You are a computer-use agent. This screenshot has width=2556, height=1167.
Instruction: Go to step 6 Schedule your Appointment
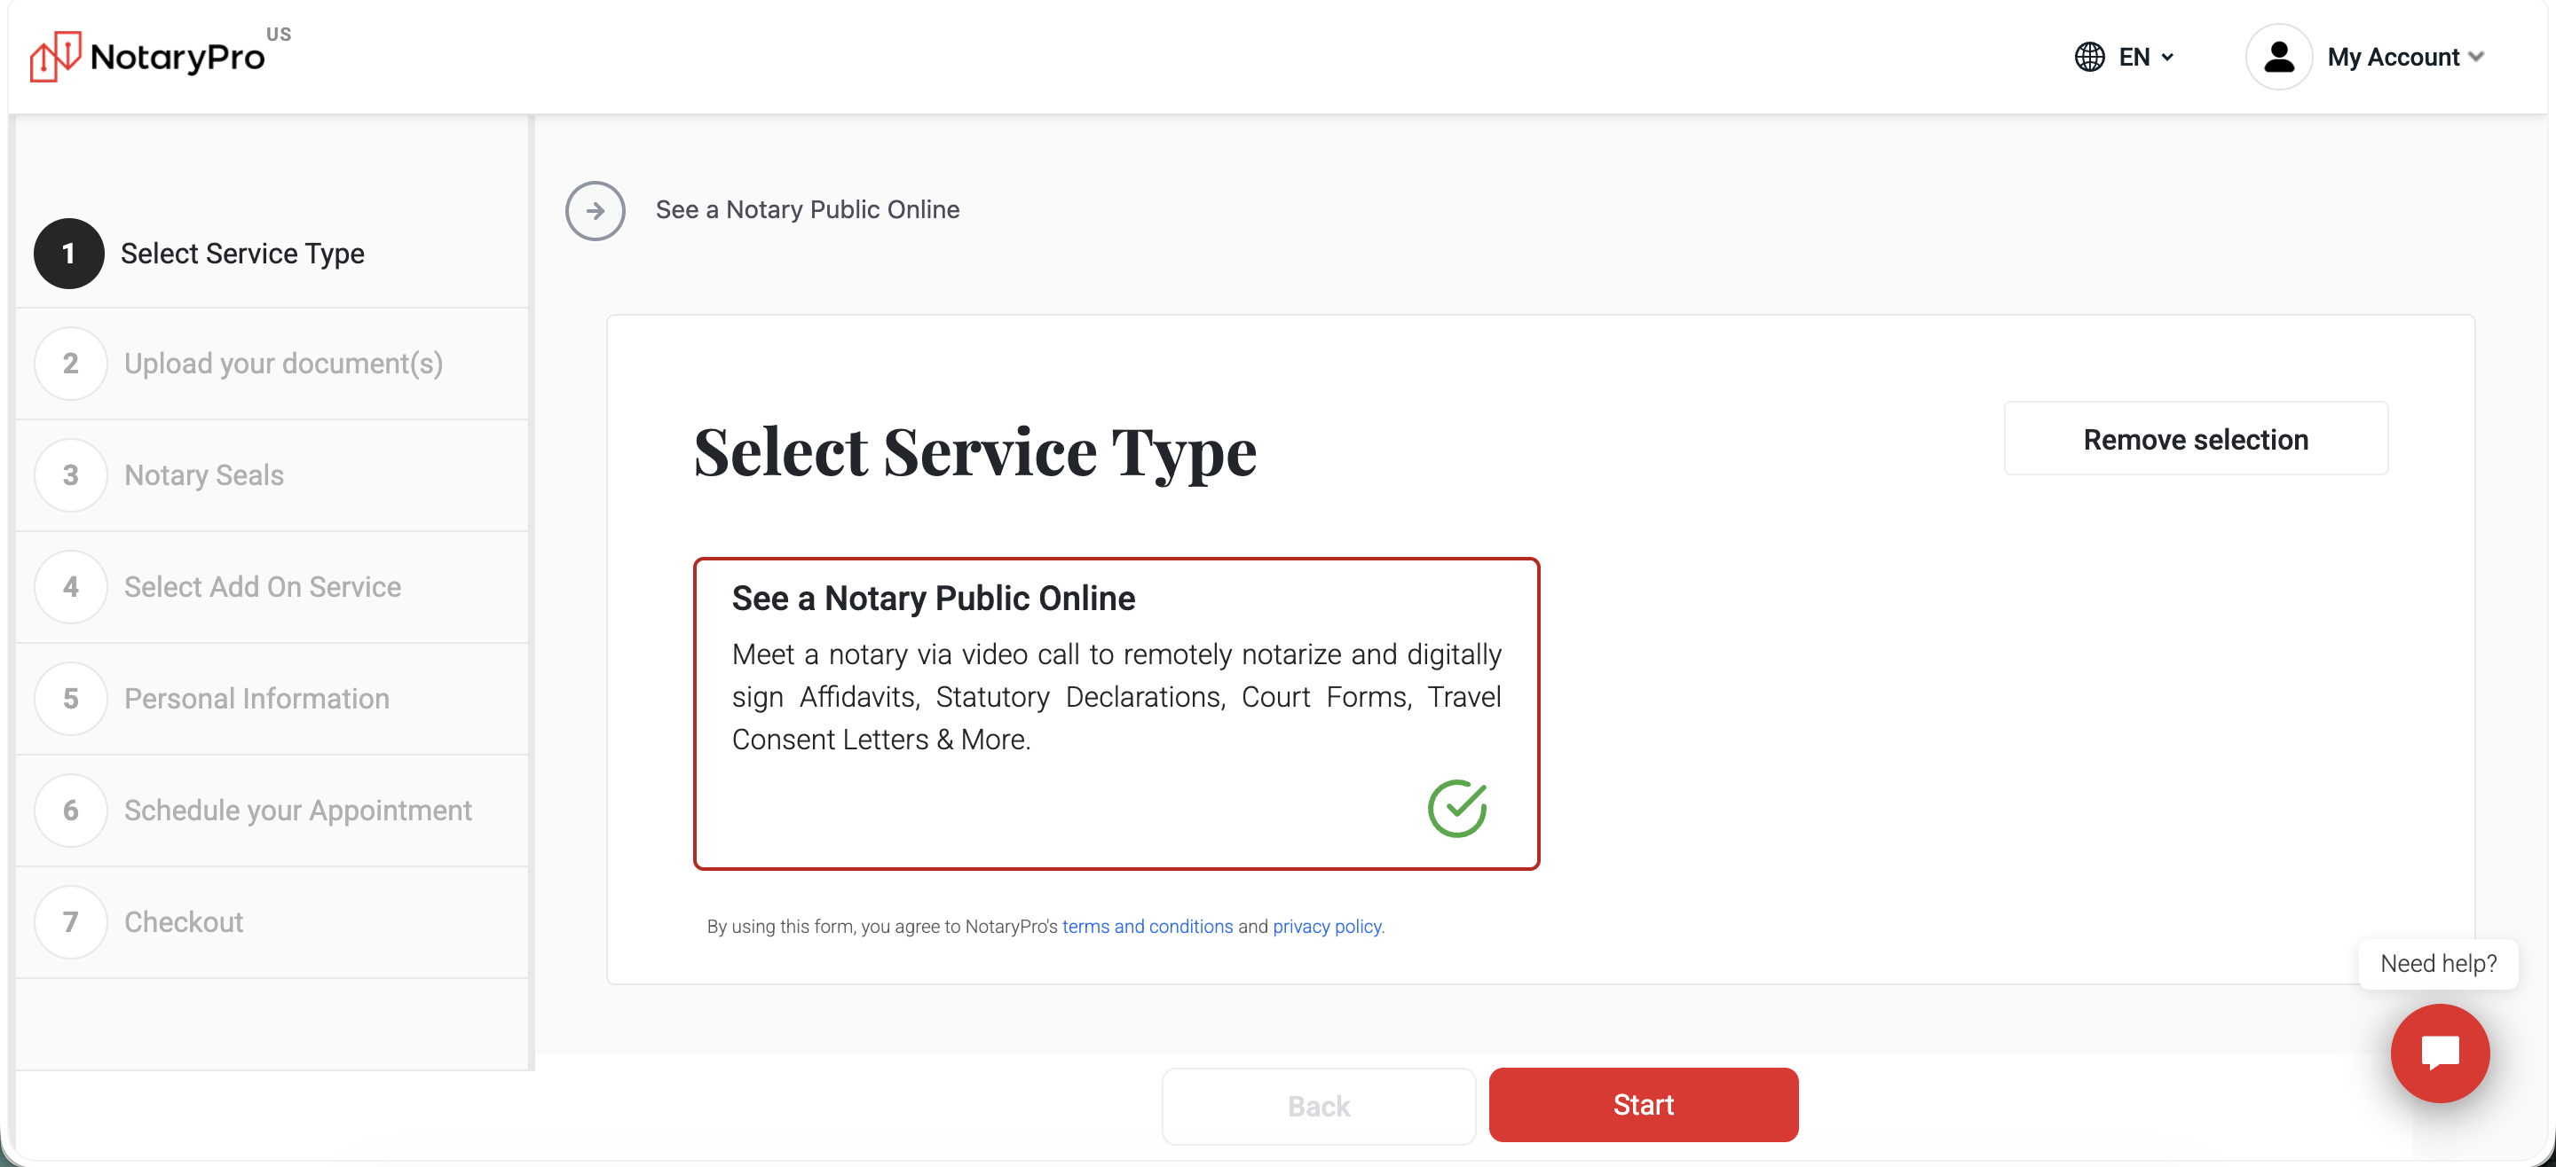coord(272,810)
